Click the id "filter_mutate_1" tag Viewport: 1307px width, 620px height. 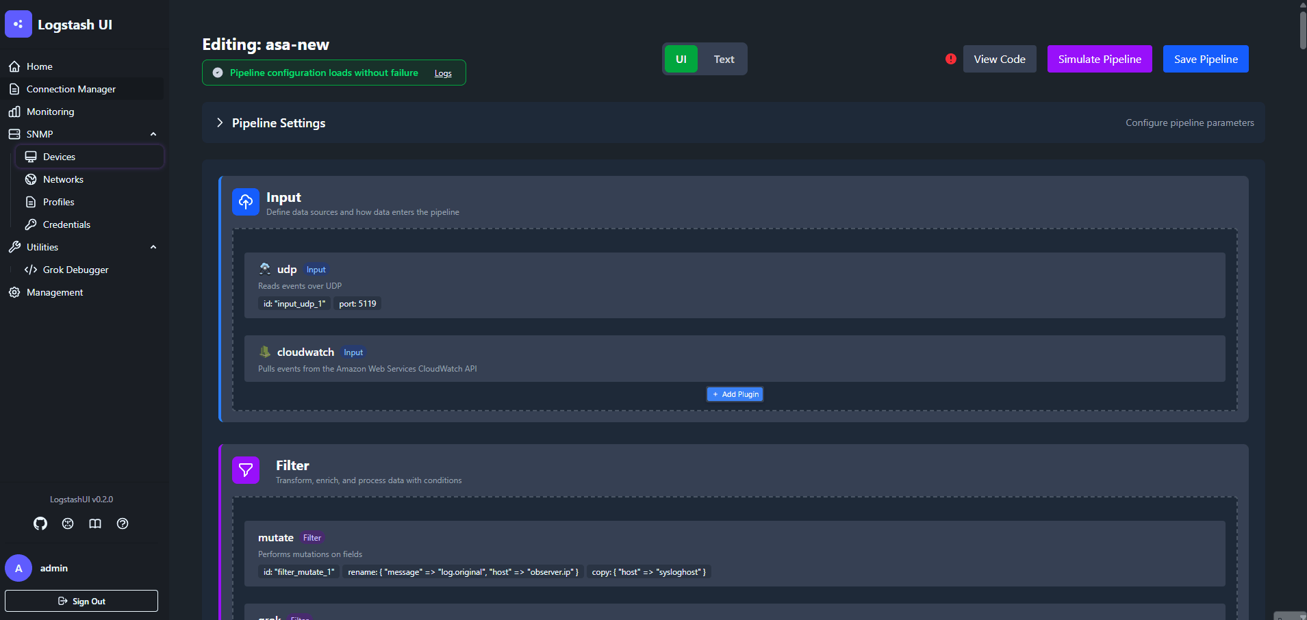(299, 572)
